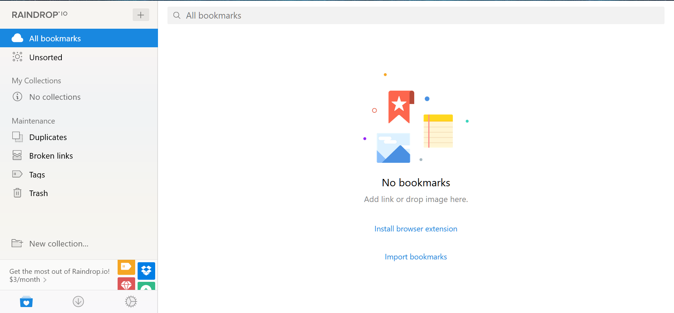Click the Raindrop.io logo
Viewport: 674px width, 313px height.
[x=40, y=15]
